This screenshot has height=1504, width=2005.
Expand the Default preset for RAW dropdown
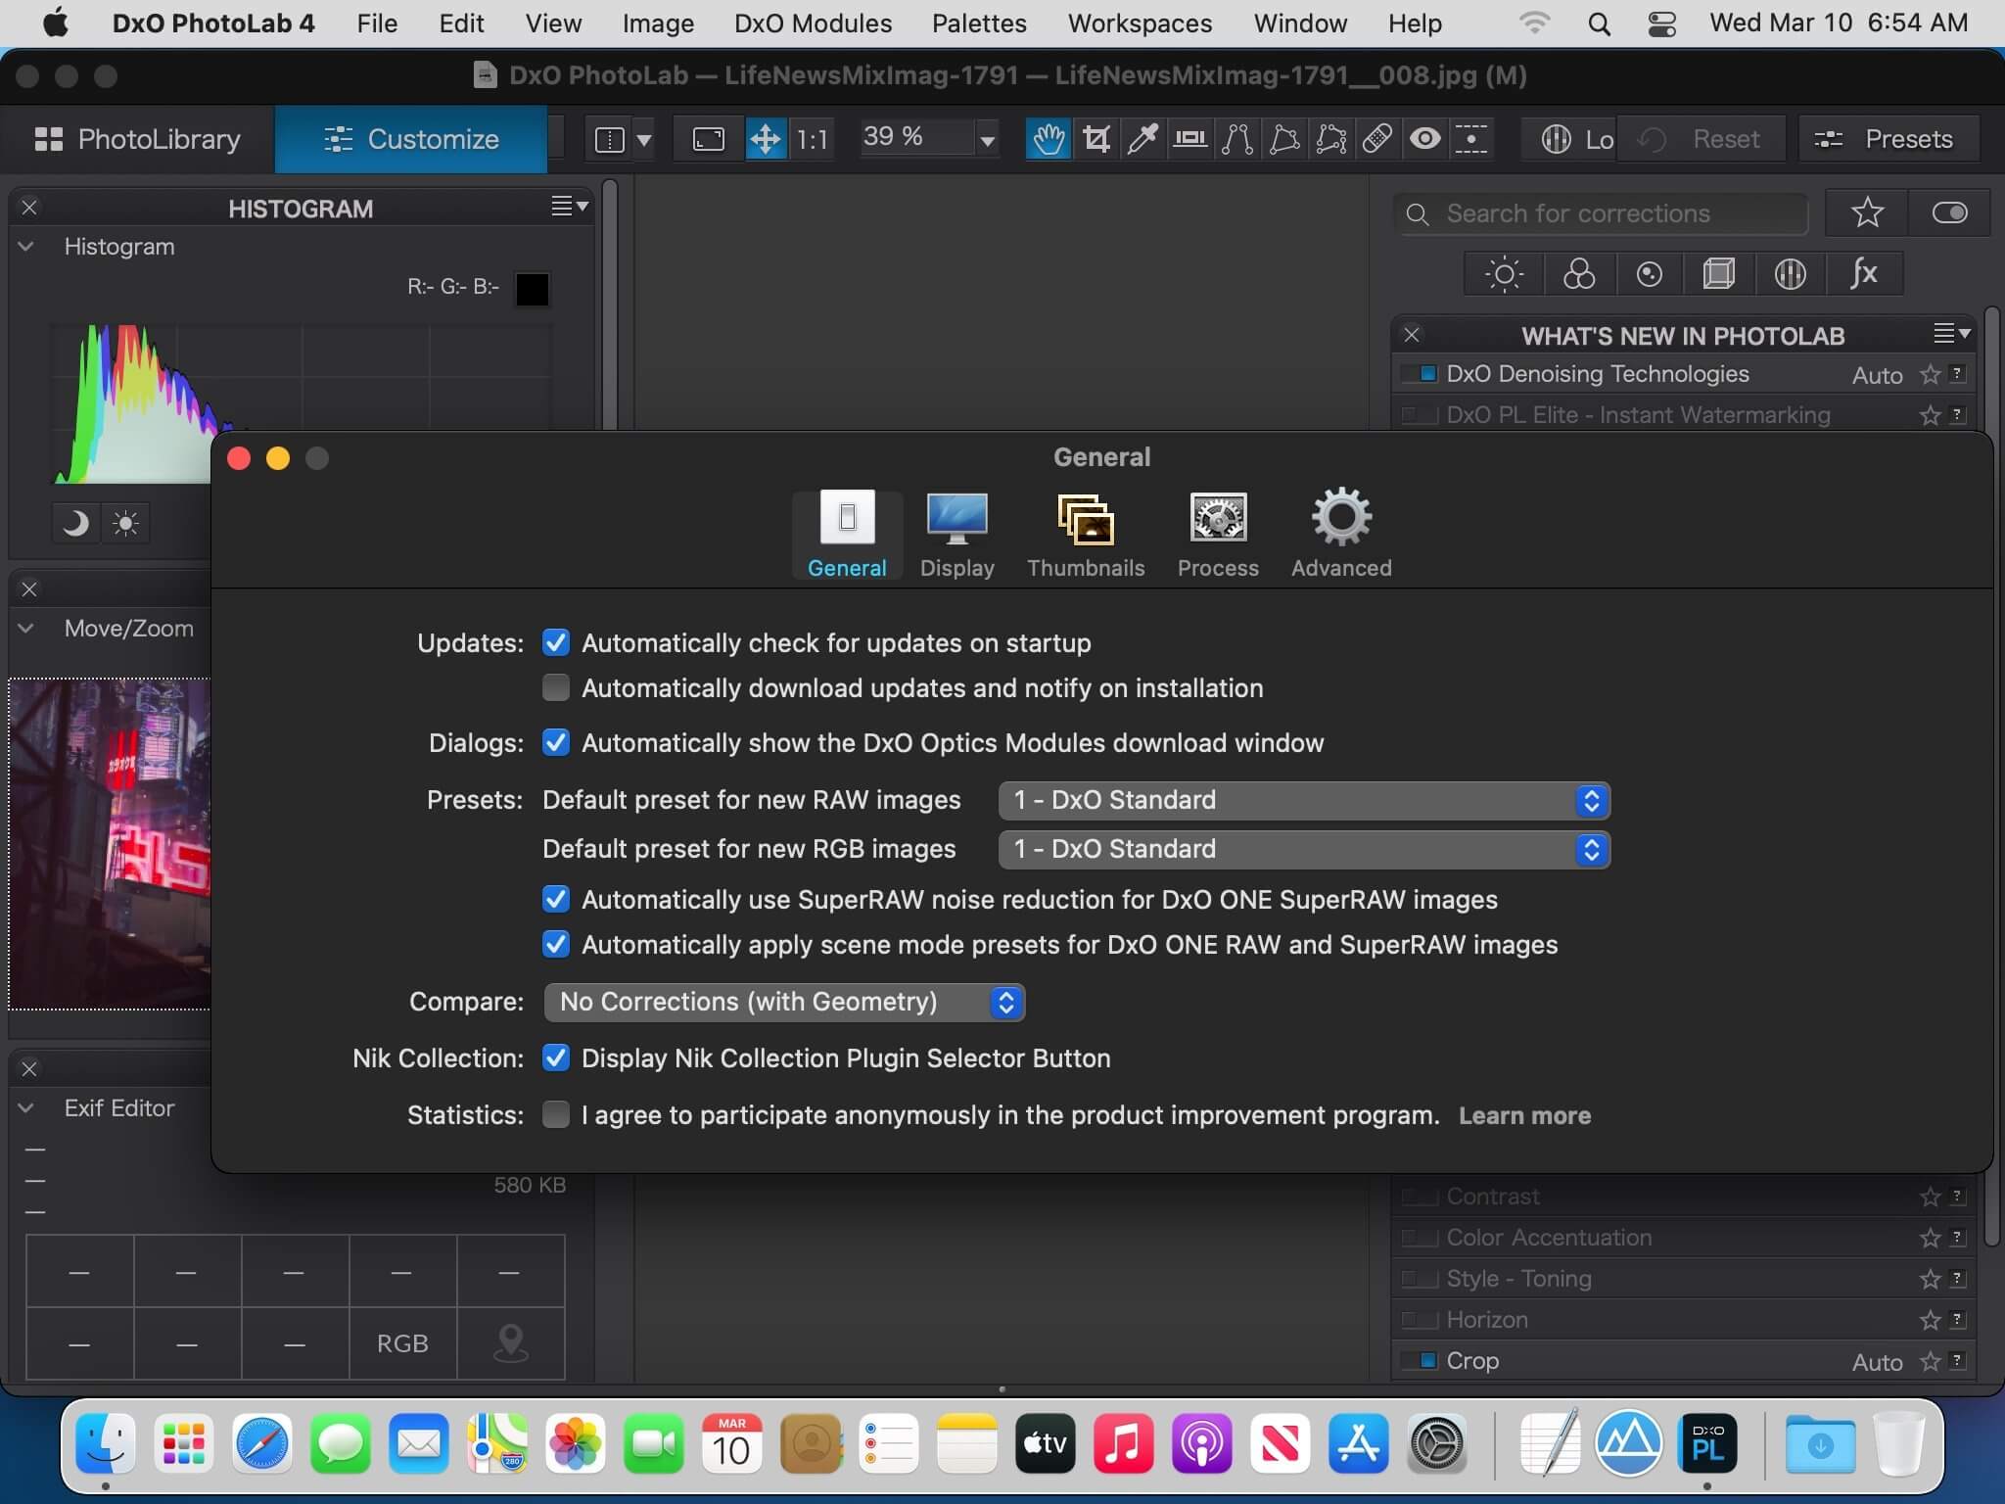pyautogui.click(x=1590, y=799)
